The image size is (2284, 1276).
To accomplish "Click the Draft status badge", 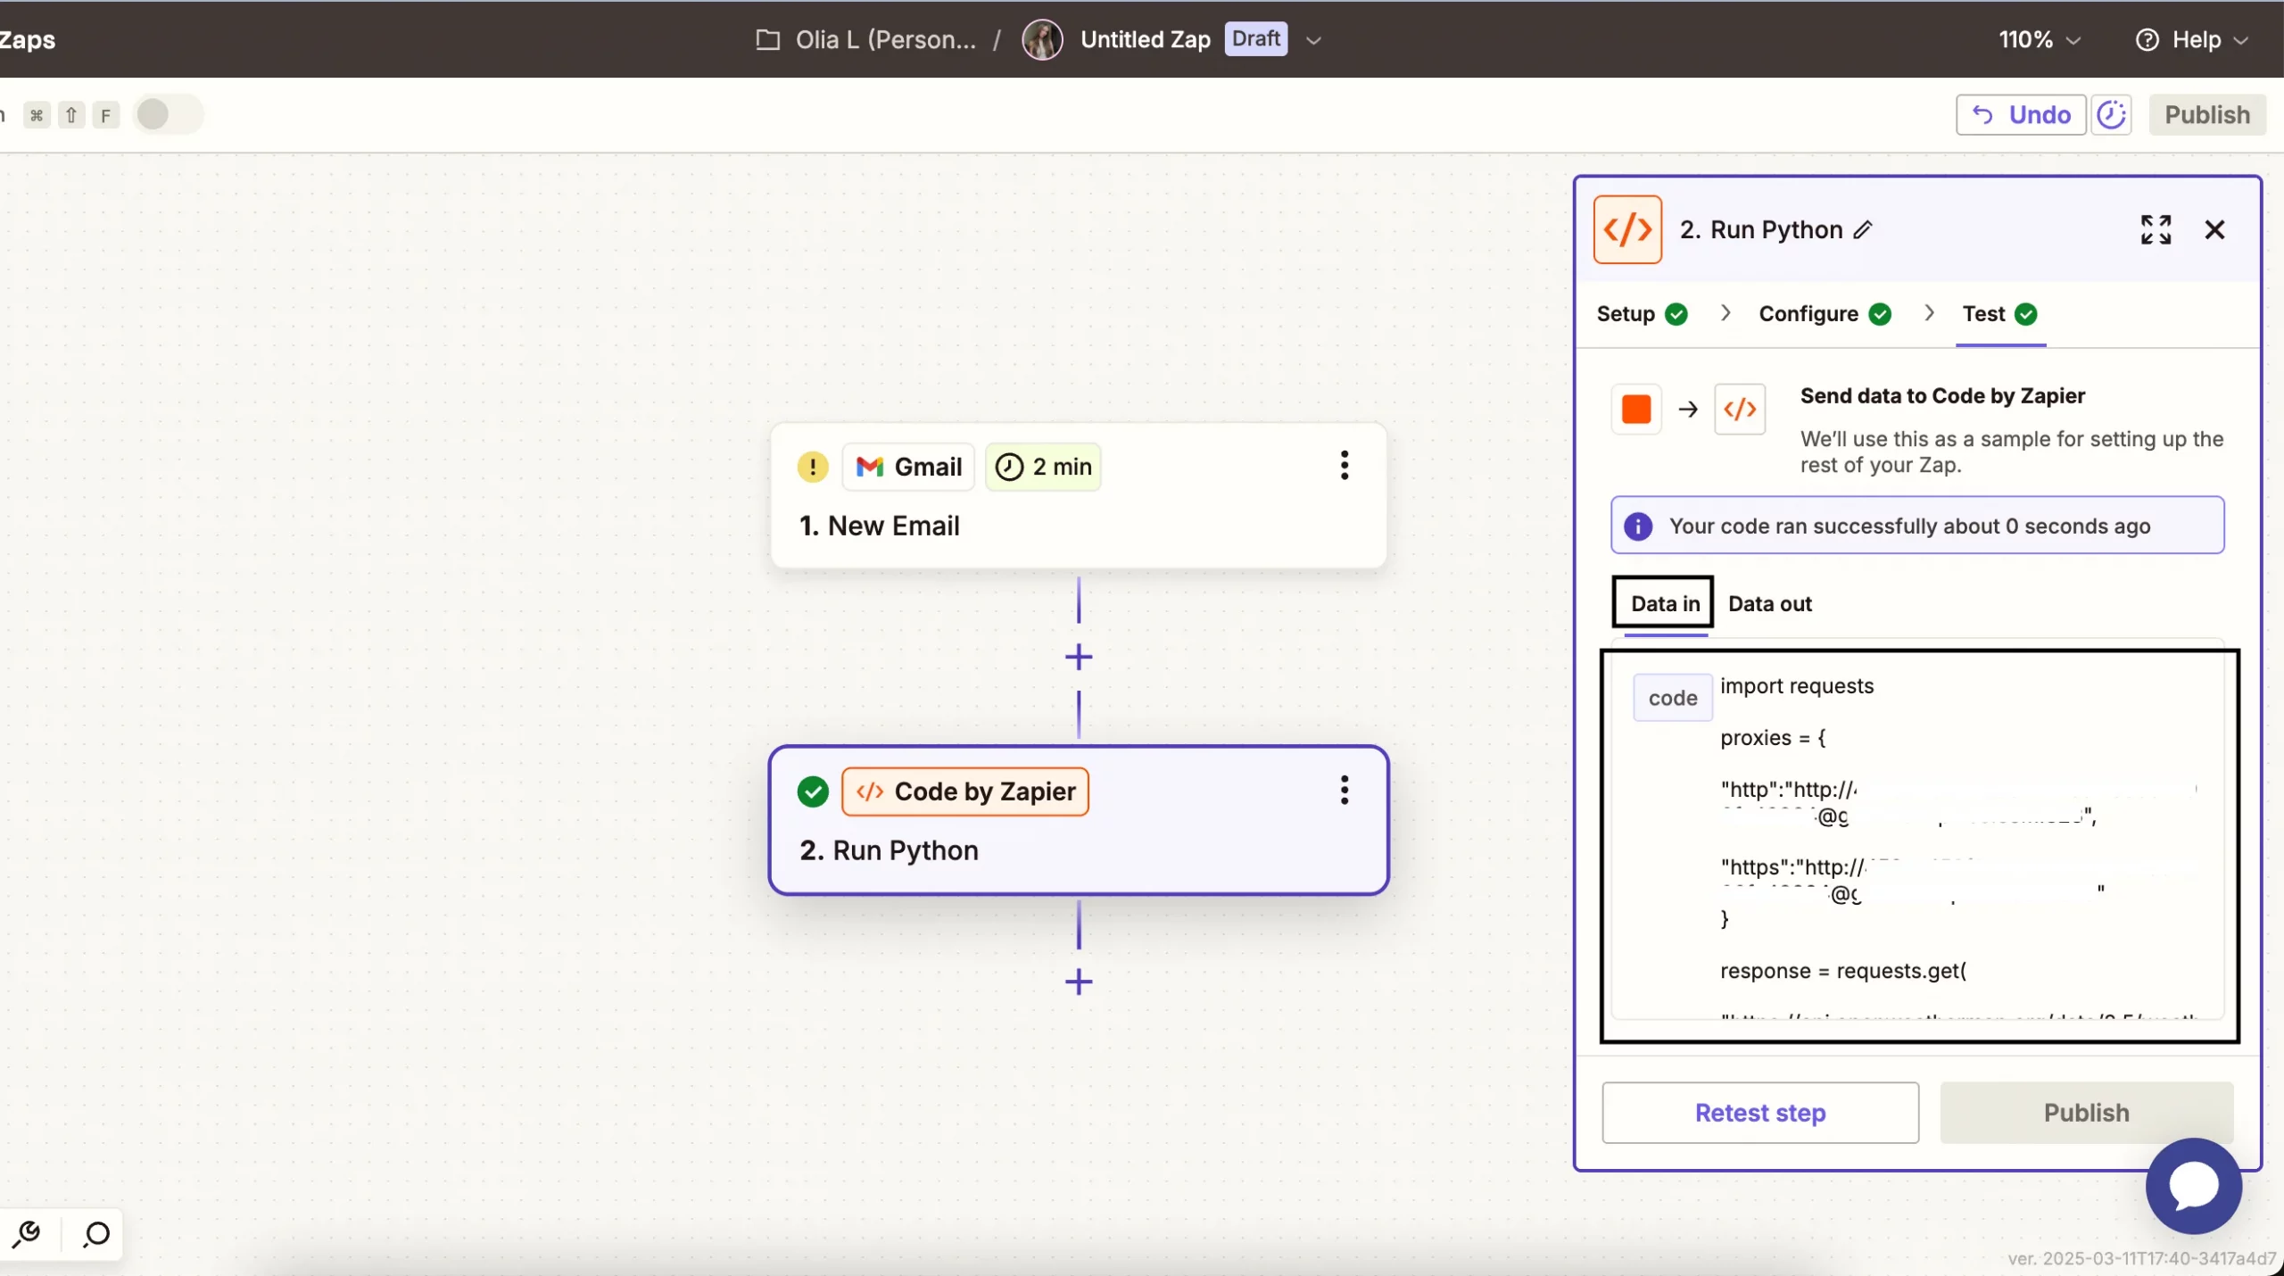I will tap(1255, 38).
